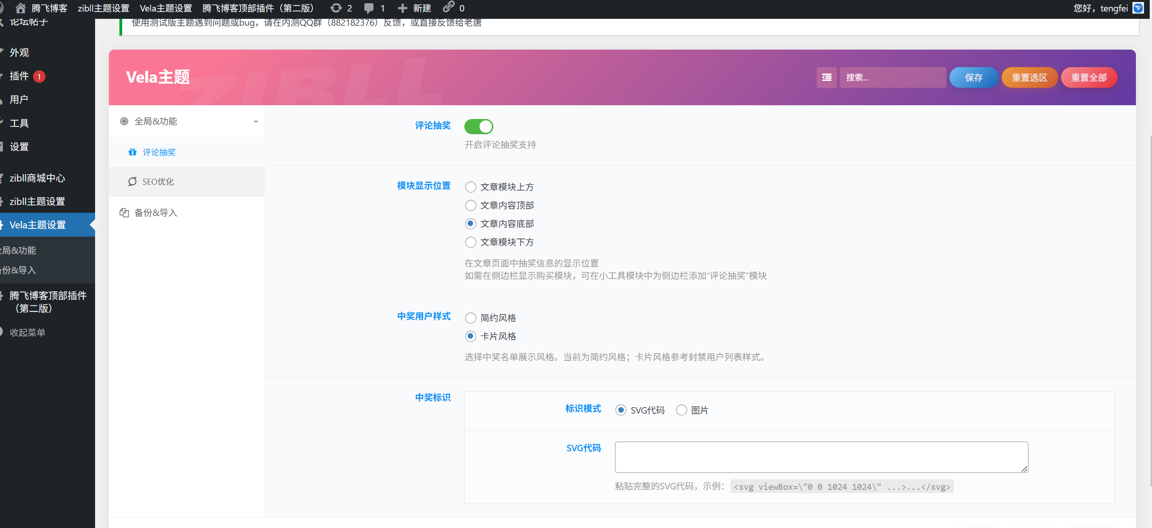Select the SEO优化 panel icon

pos(132,182)
